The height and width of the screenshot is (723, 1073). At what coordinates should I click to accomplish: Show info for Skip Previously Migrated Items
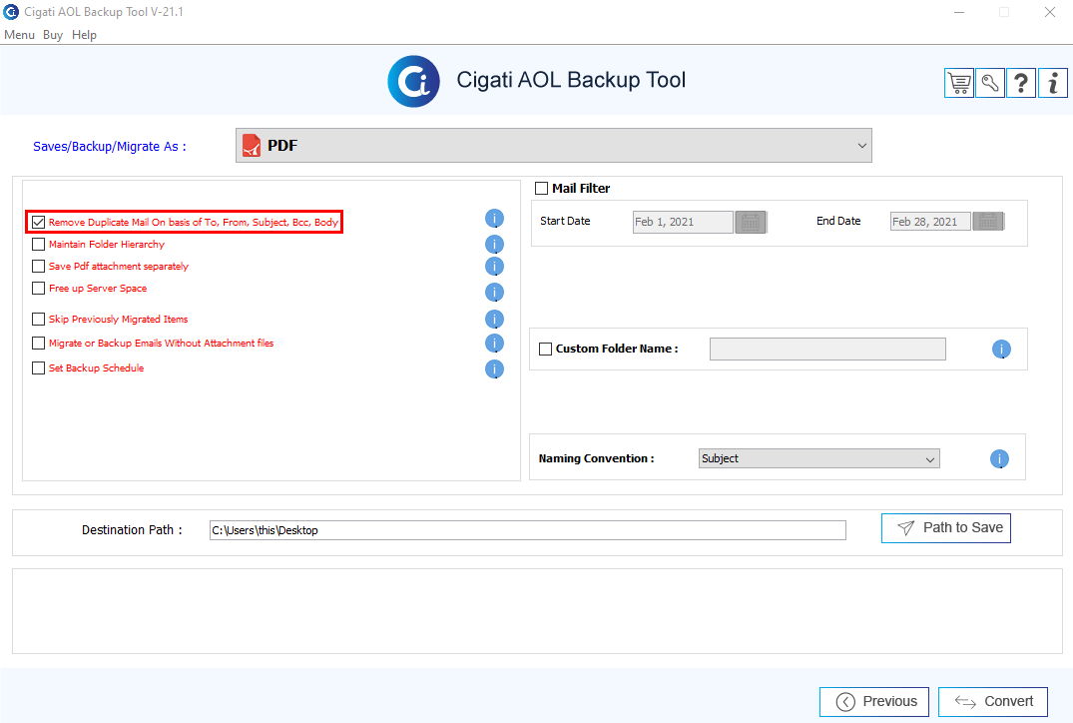[494, 319]
